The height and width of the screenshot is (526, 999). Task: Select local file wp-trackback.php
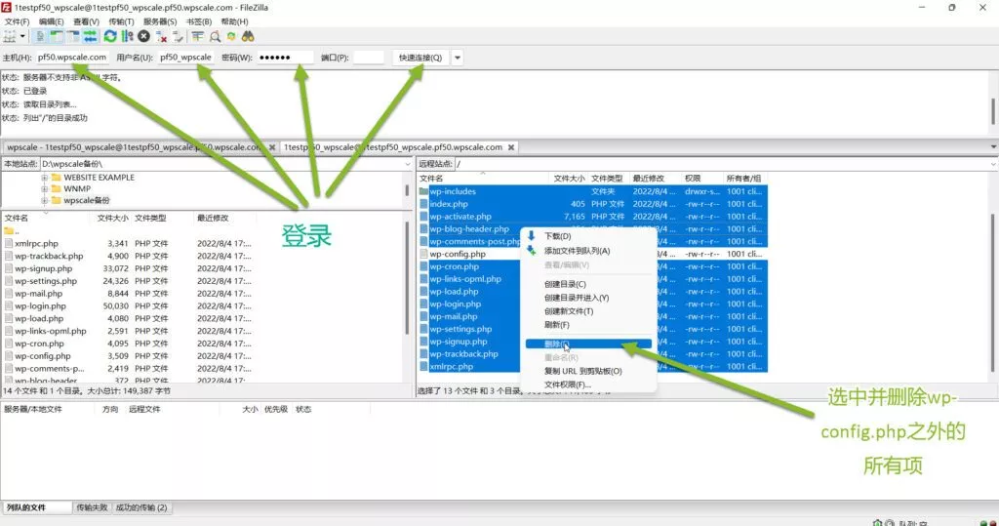(x=49, y=256)
